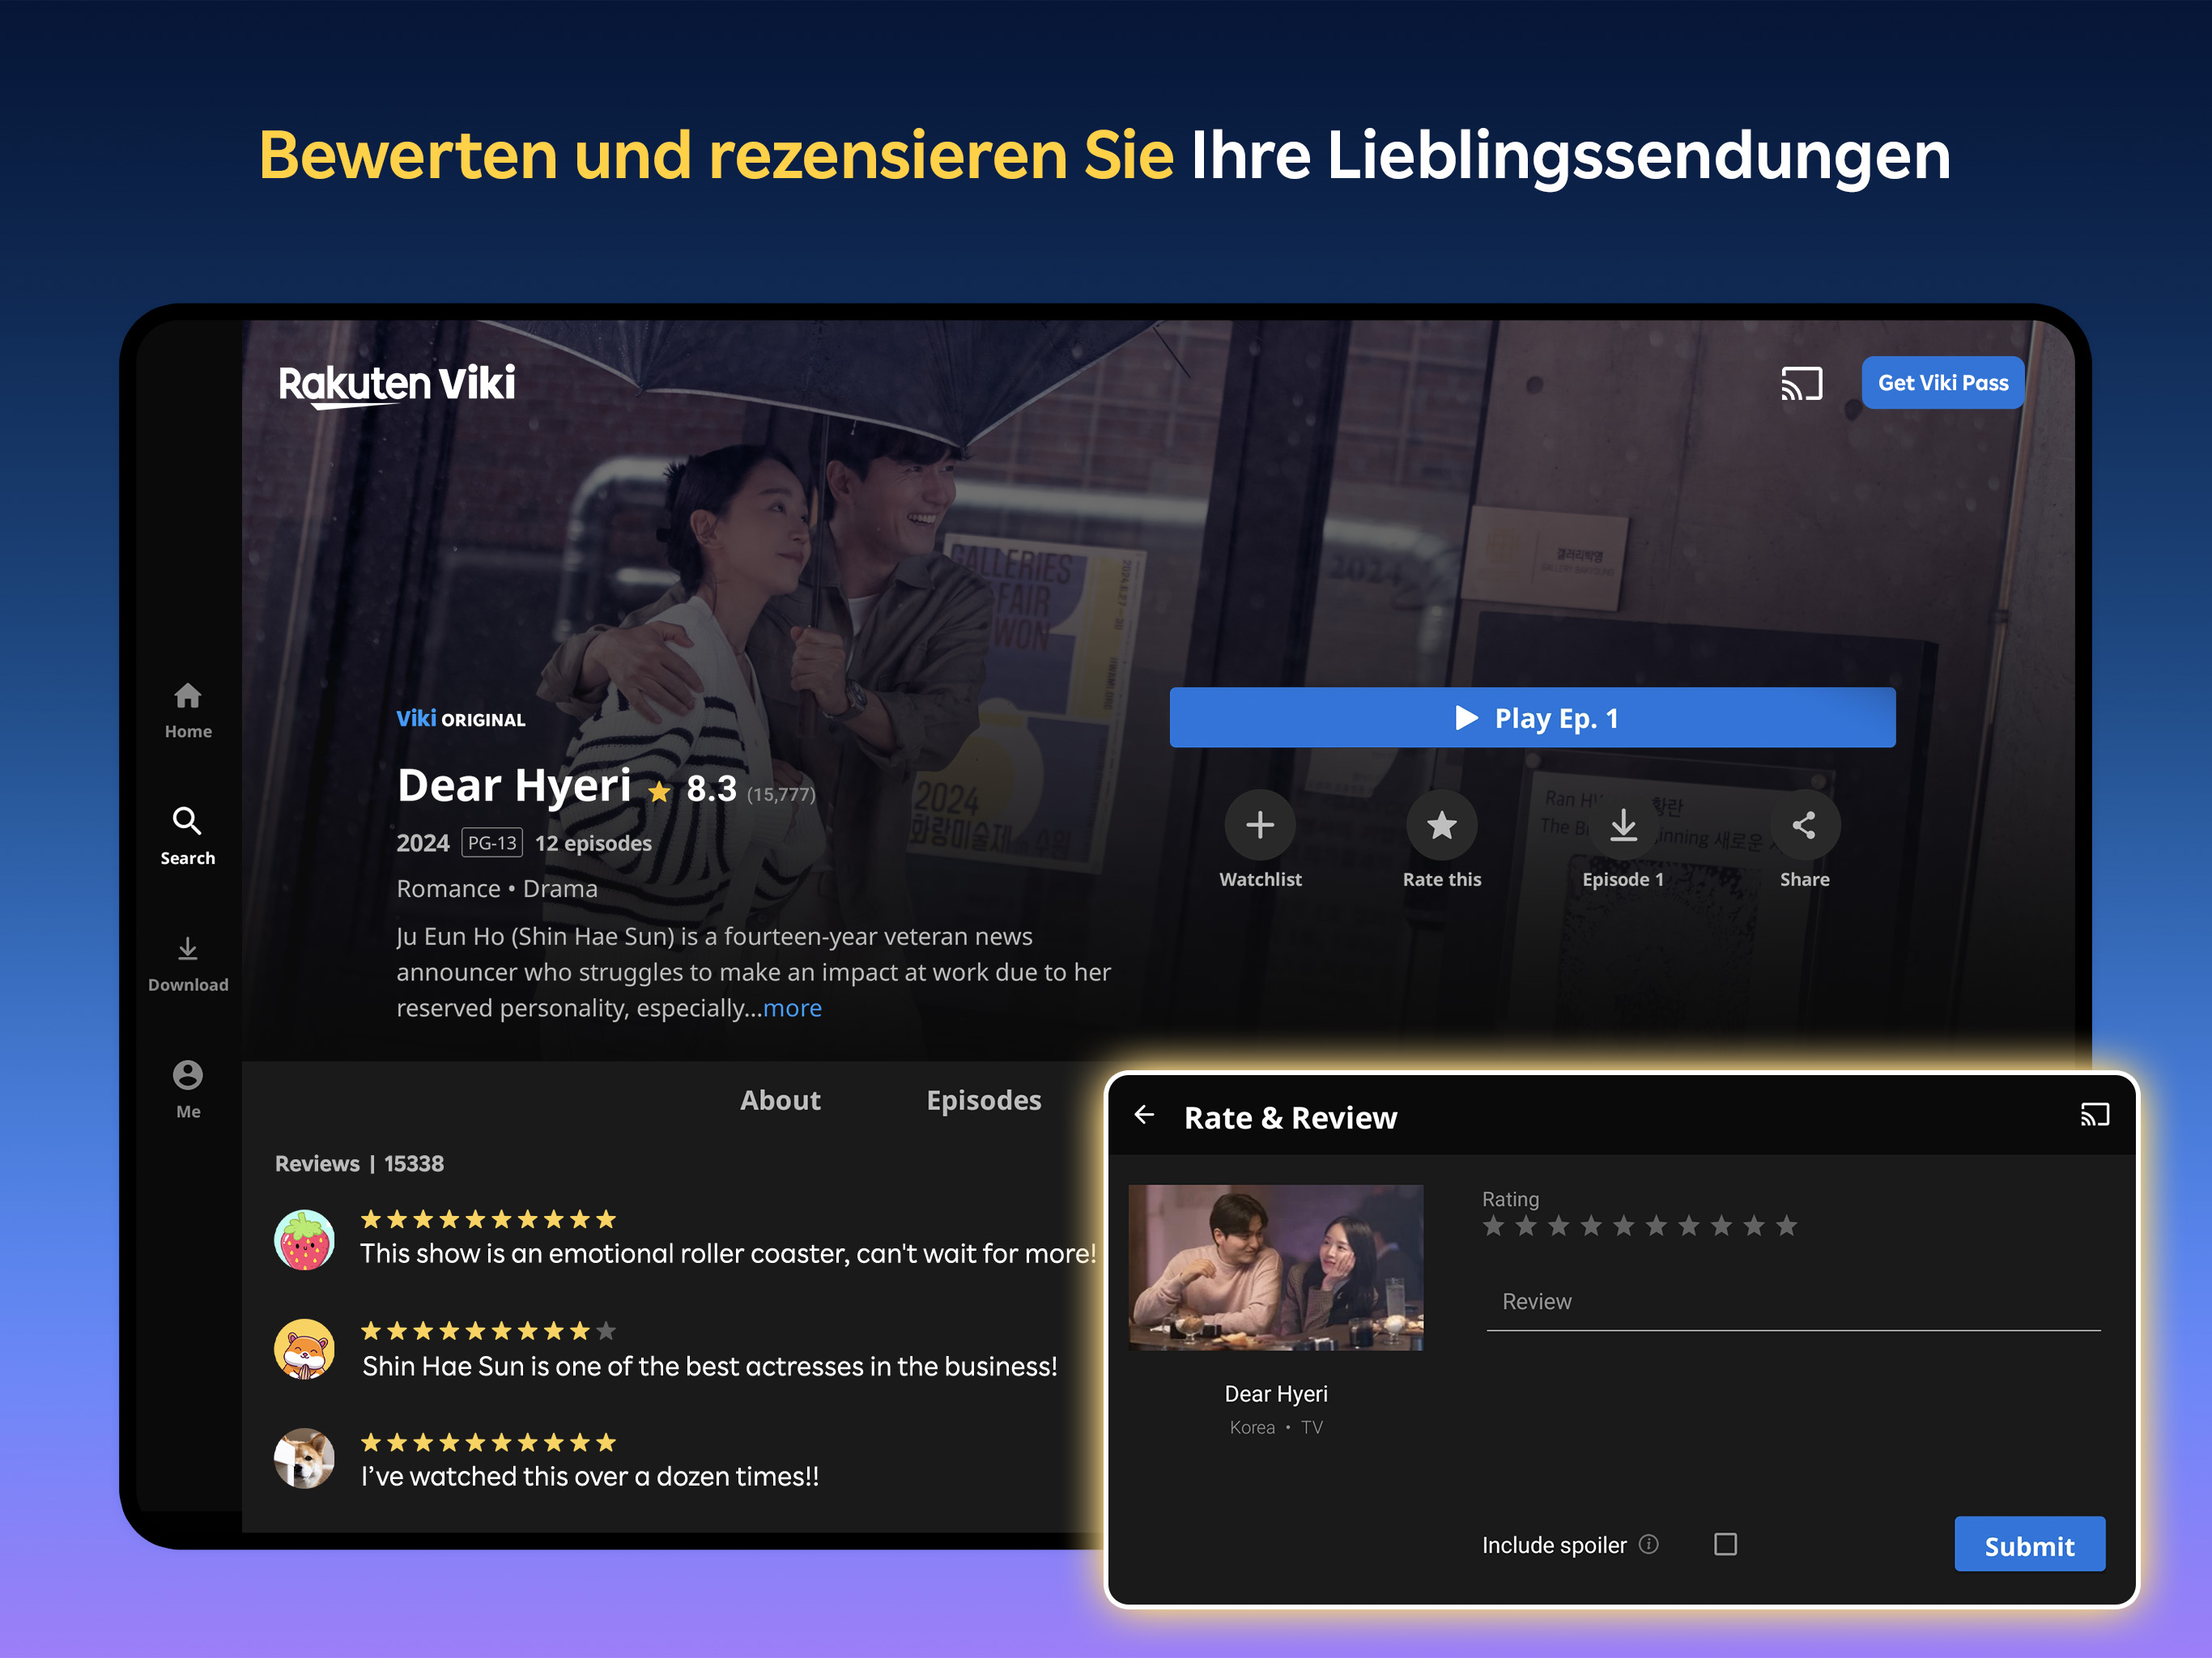Screen dimensions: 2212x1658
Task: Click the Romance • Drama genre text
Action: (497, 889)
